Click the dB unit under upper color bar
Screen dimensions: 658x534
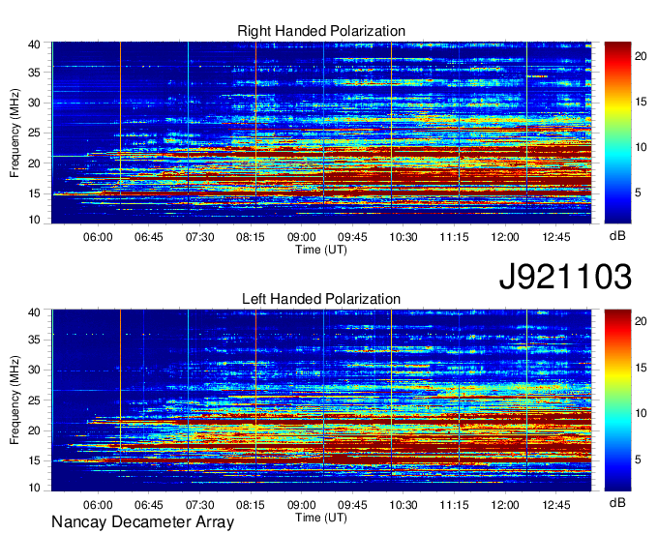click(x=617, y=236)
